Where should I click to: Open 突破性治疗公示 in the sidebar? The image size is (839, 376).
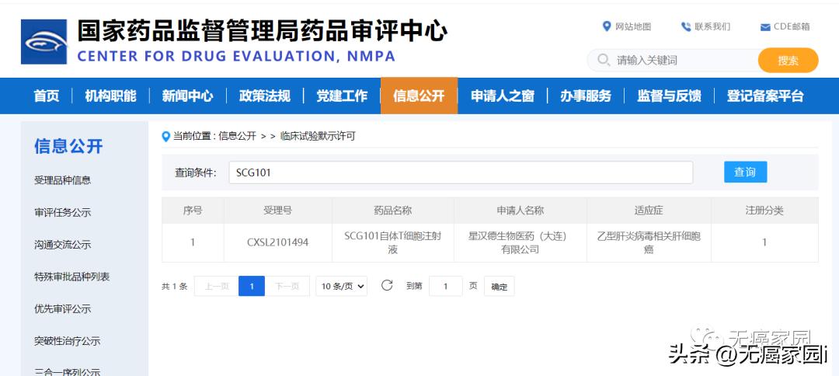[x=68, y=341]
